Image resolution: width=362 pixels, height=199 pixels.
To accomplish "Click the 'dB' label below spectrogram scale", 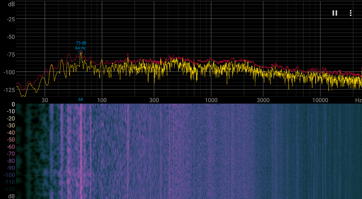I will (x=11, y=196).
